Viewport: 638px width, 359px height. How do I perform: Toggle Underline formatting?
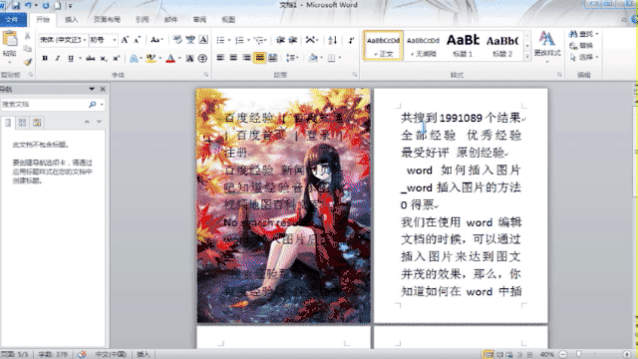tap(71, 59)
